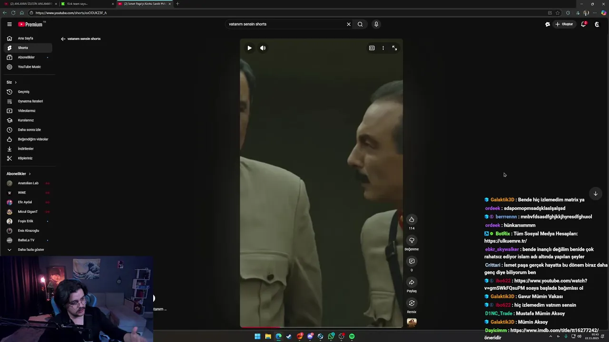This screenshot has height=342, width=609.
Task: Go back from 'vatanım sensin shorts' arrow
Action: click(63, 39)
